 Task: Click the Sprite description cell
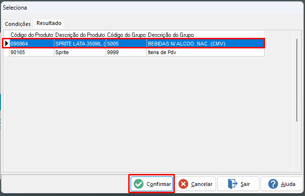pos(80,52)
